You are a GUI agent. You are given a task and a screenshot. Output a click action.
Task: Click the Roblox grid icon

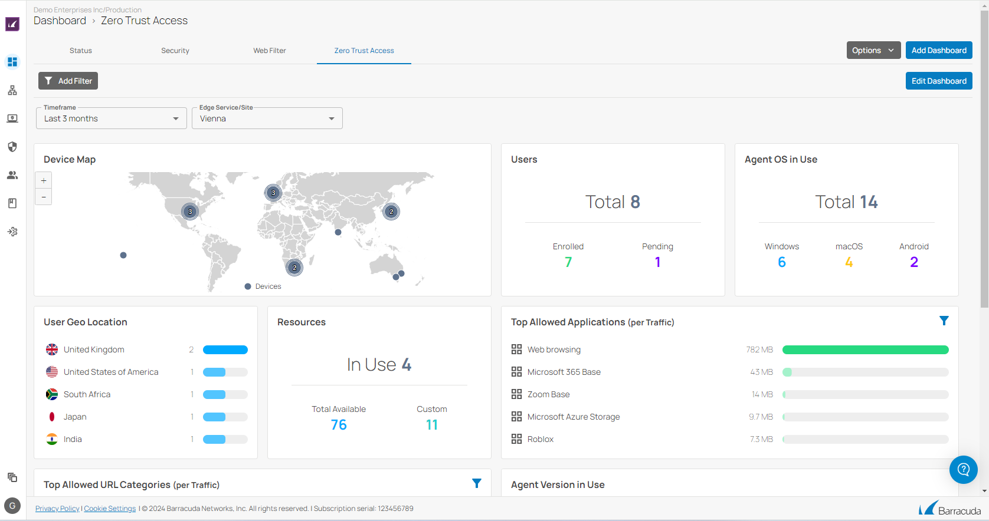[516, 439]
